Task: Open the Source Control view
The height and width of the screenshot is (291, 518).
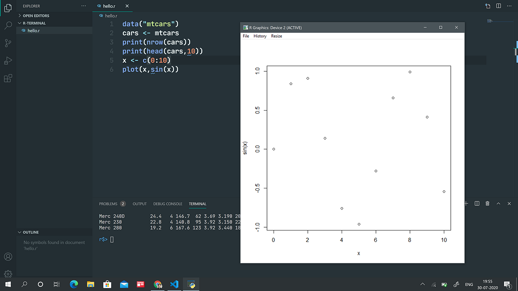Action: [8, 43]
